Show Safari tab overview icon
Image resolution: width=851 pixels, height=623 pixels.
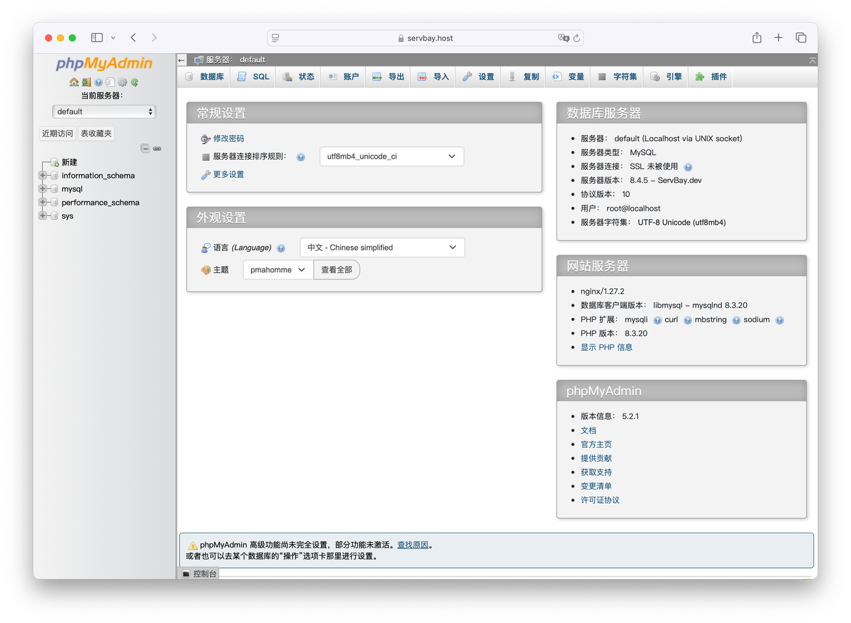coord(801,38)
